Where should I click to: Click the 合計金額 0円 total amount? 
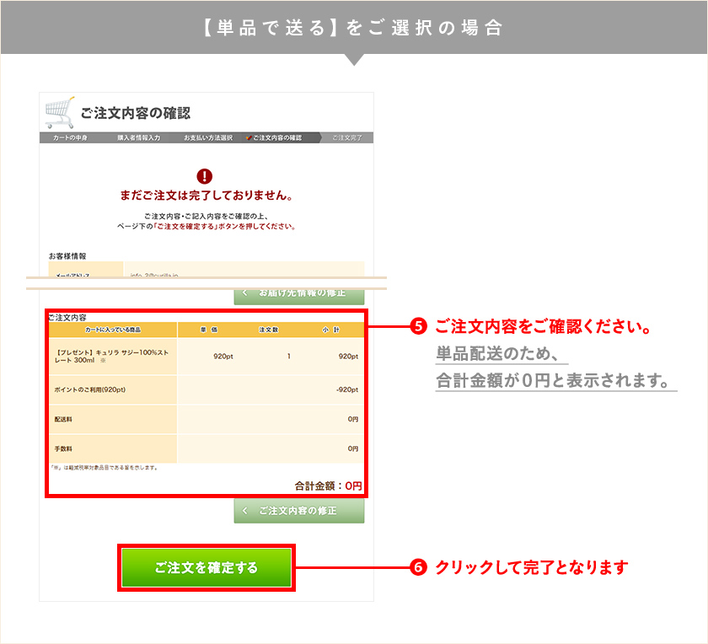[330, 485]
